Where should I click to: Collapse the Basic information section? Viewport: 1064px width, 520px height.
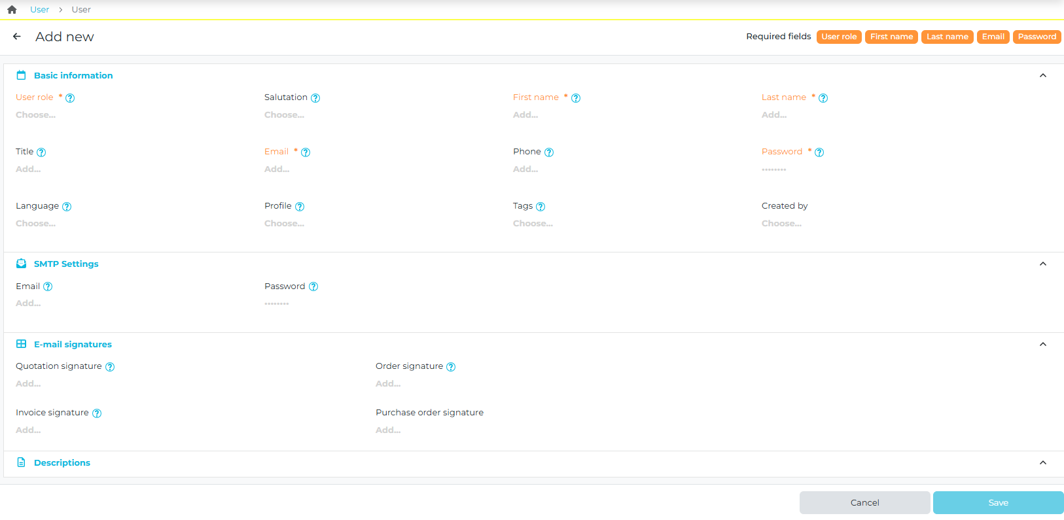(x=1043, y=76)
